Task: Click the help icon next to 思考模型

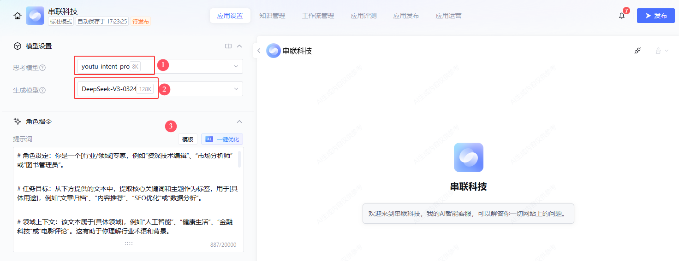Action: click(x=42, y=68)
